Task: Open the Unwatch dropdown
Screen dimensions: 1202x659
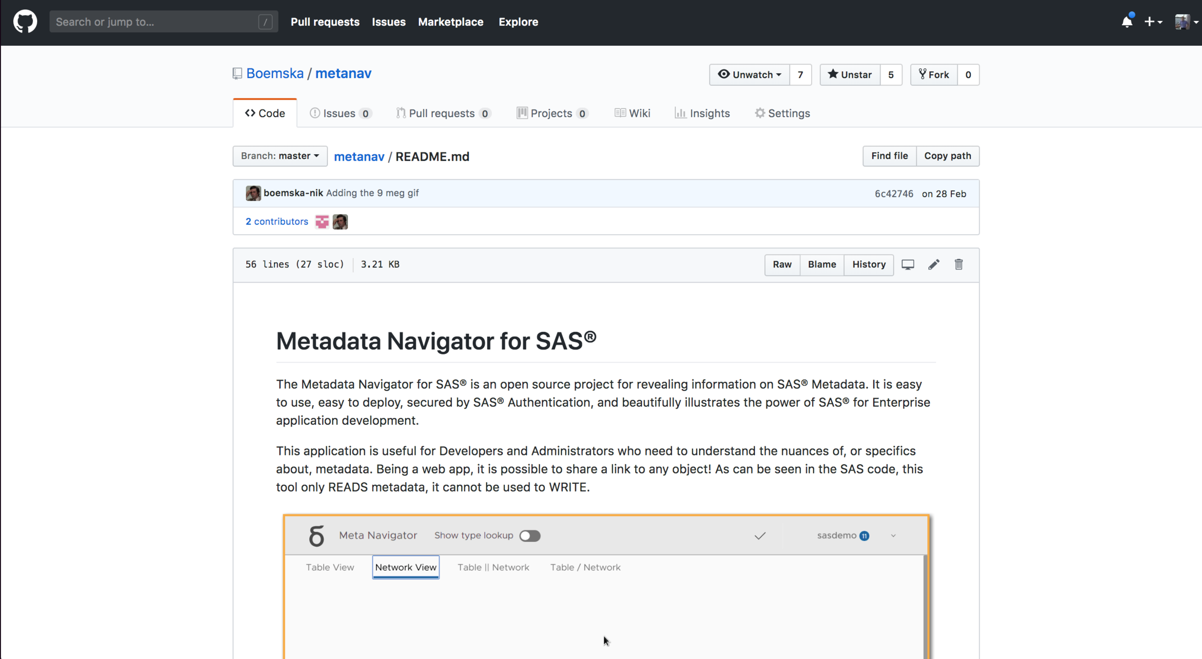Action: pyautogui.click(x=749, y=75)
